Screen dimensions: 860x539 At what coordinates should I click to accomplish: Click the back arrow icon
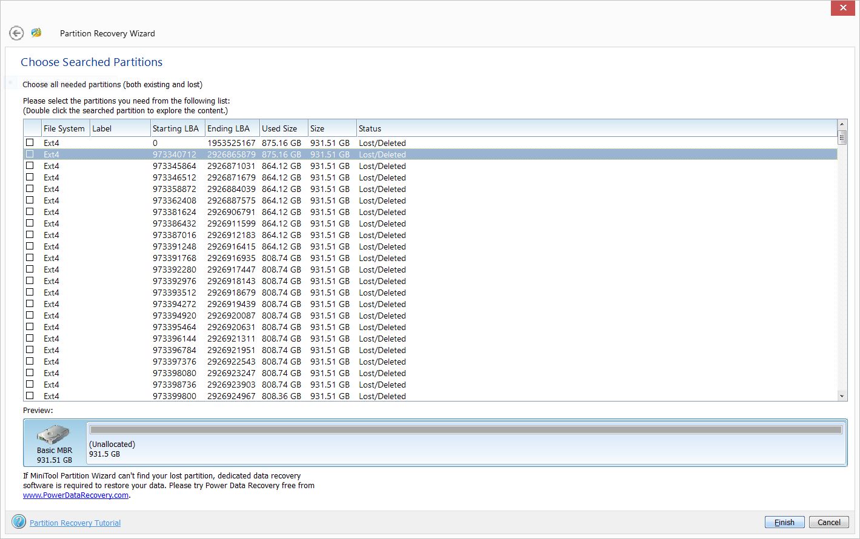click(16, 33)
